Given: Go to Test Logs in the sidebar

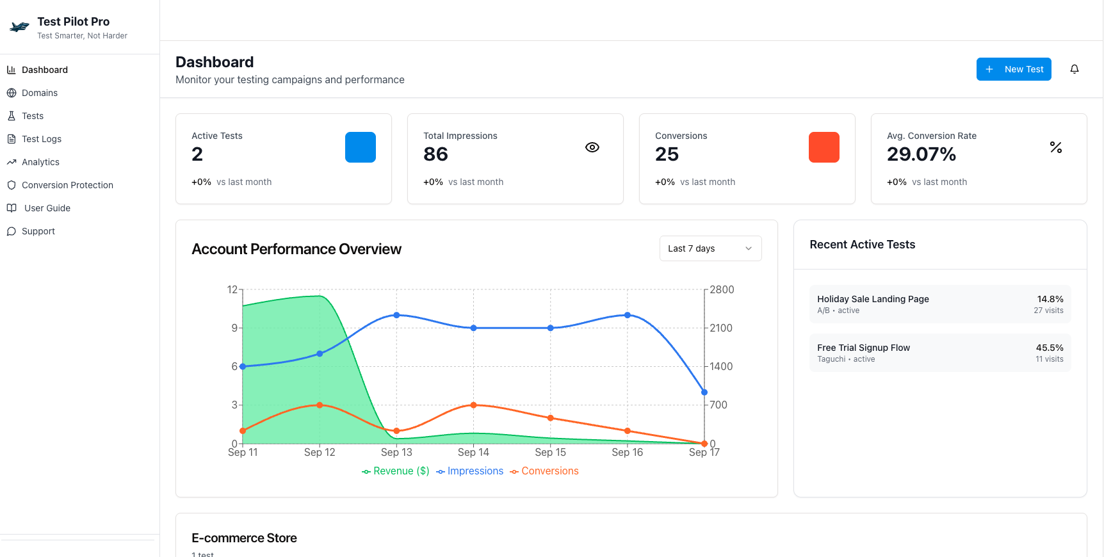Looking at the screenshot, I should click(x=42, y=139).
